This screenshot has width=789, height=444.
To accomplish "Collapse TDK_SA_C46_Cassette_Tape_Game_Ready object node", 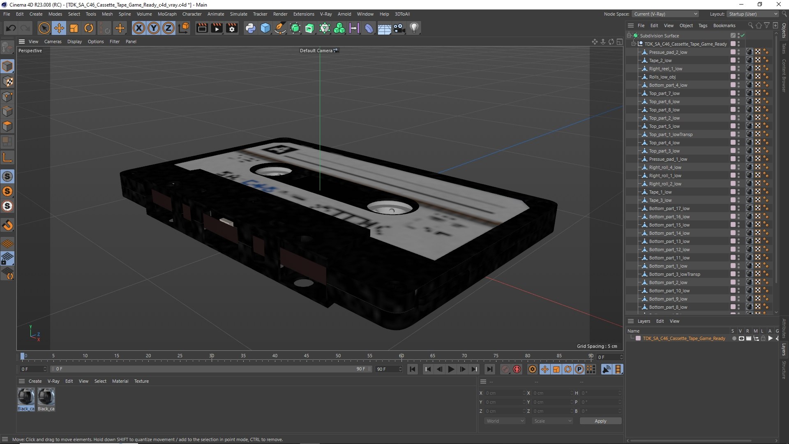I will click(x=634, y=44).
